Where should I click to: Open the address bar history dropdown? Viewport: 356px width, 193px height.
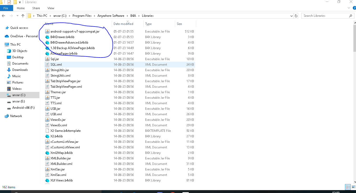pos(291,16)
